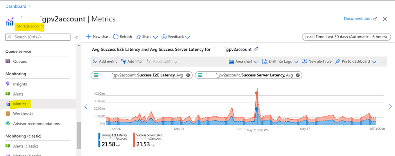Open the Drill into Logs dropdown
This screenshot has height=156, width=395.
(280, 61)
